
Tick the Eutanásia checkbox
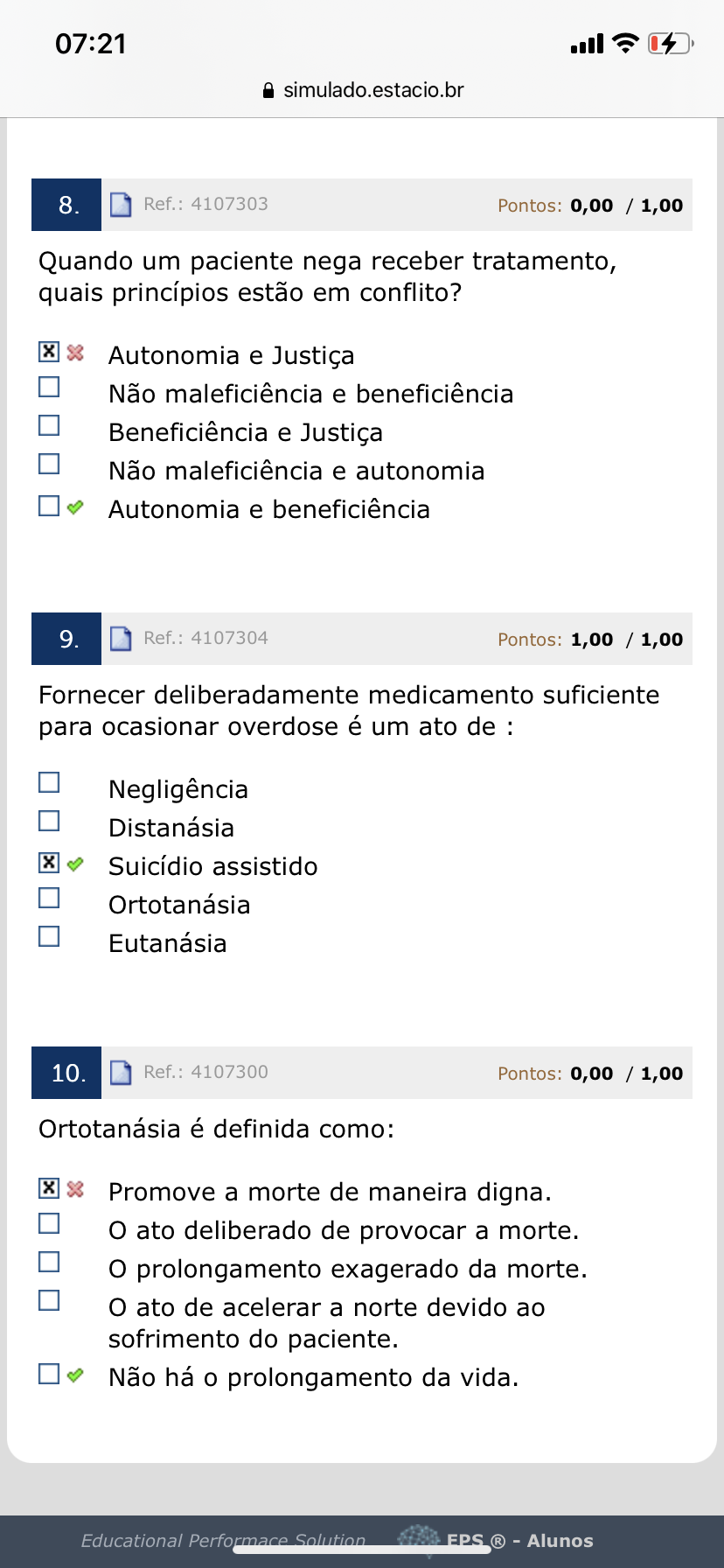tap(49, 936)
